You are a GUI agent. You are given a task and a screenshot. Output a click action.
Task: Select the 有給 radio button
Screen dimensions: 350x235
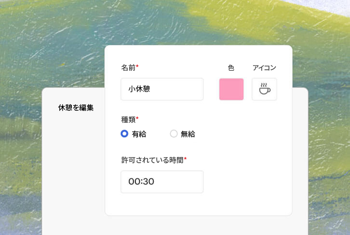coord(124,134)
